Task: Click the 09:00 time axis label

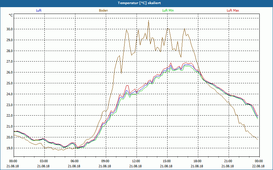Action: tap(106, 161)
